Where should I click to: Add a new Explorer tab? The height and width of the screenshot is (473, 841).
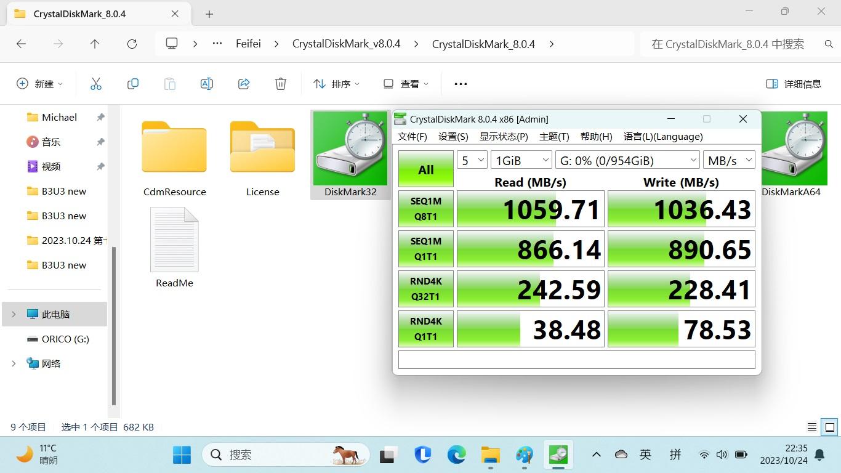pos(209,14)
